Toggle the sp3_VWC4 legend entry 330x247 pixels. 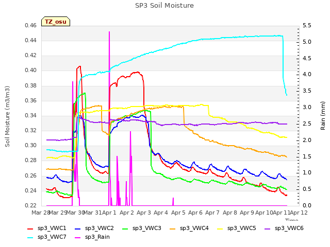click(x=189, y=228)
